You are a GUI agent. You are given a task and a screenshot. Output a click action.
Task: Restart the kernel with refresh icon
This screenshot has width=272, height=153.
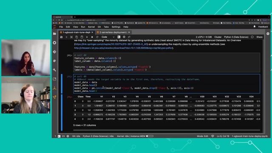pos(97,37)
